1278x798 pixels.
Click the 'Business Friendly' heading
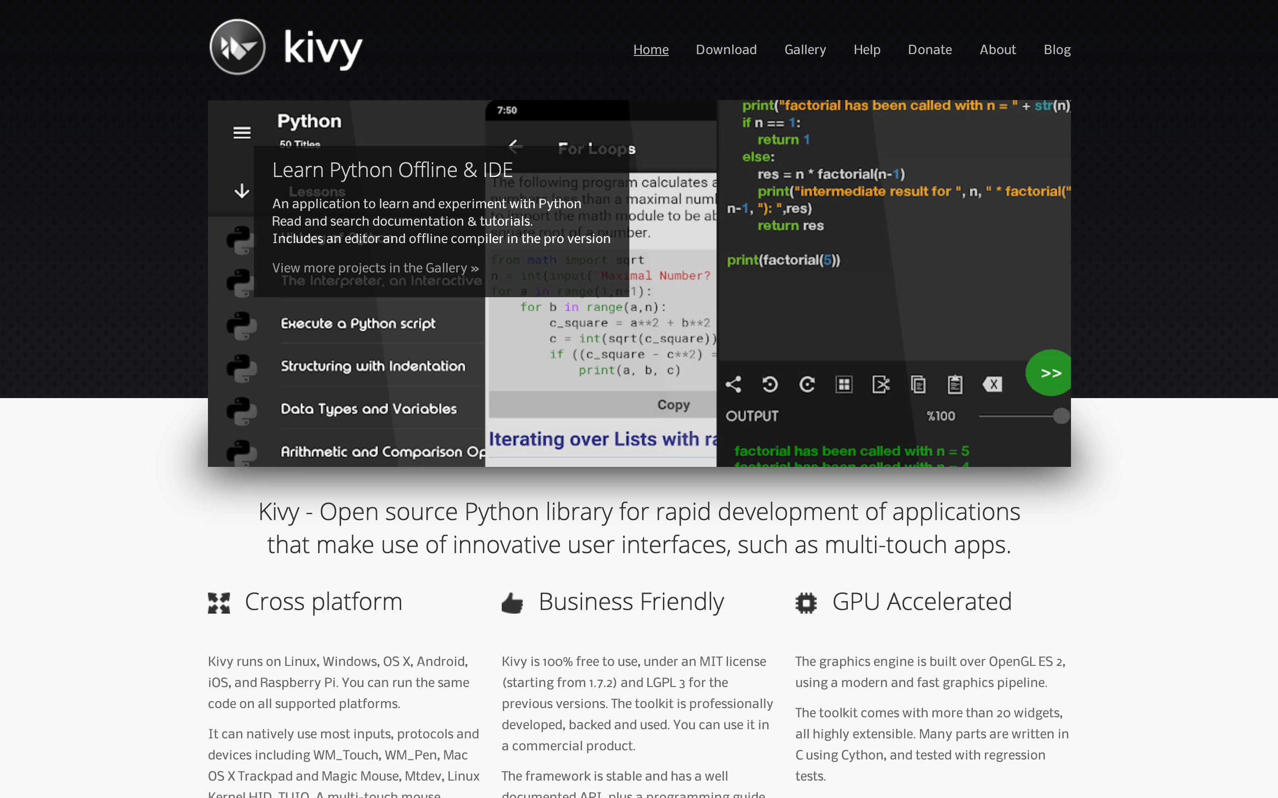point(631,602)
